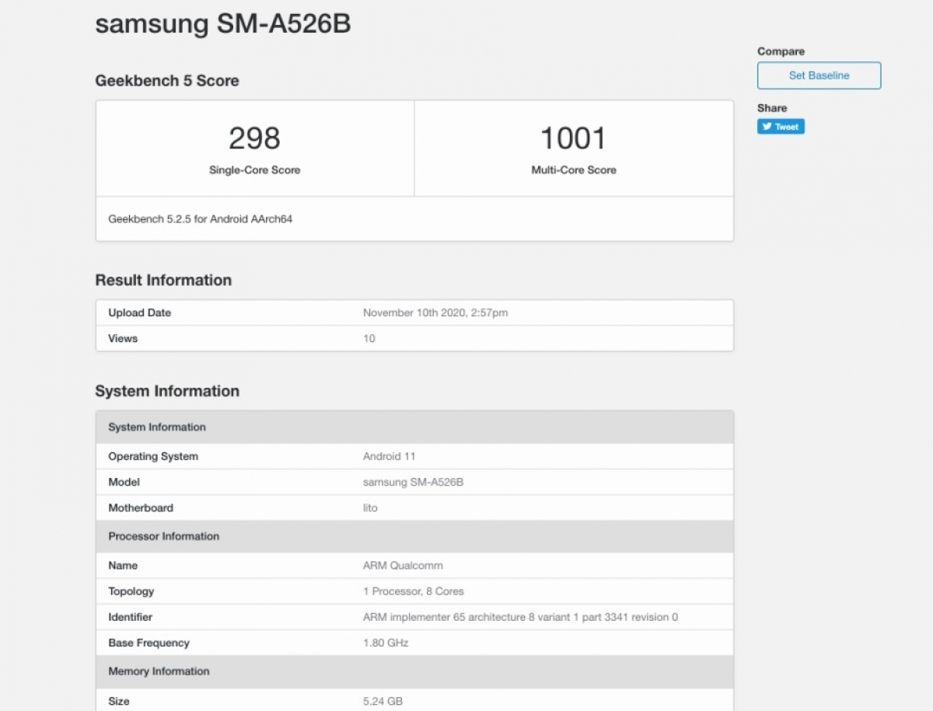This screenshot has width=933, height=711.
Task: Click the samsung SM-A526B page title
Action: click(x=222, y=24)
